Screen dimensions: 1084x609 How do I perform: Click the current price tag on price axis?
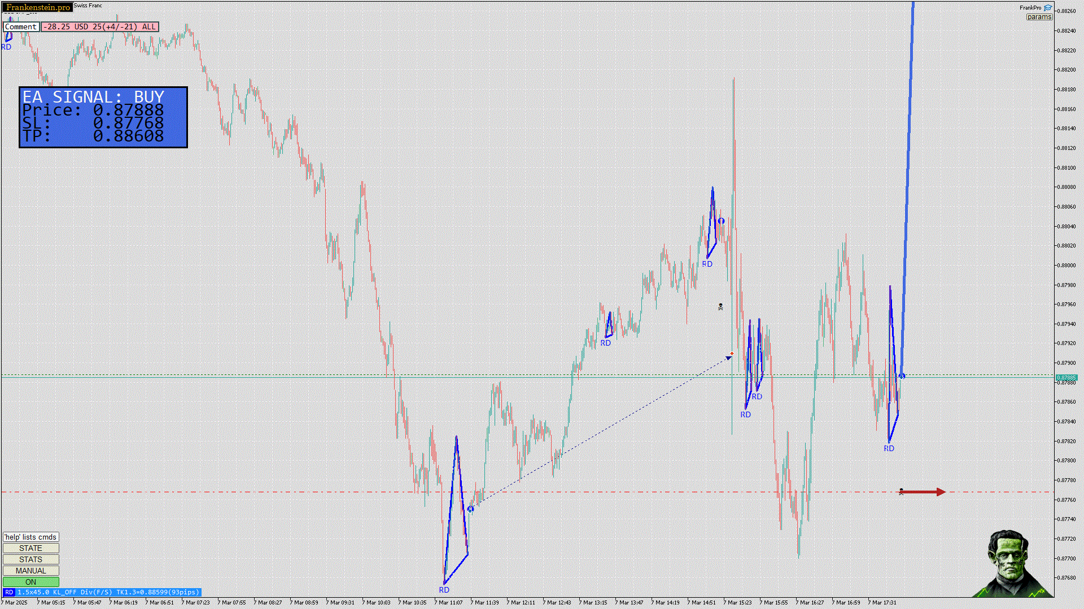[1066, 378]
